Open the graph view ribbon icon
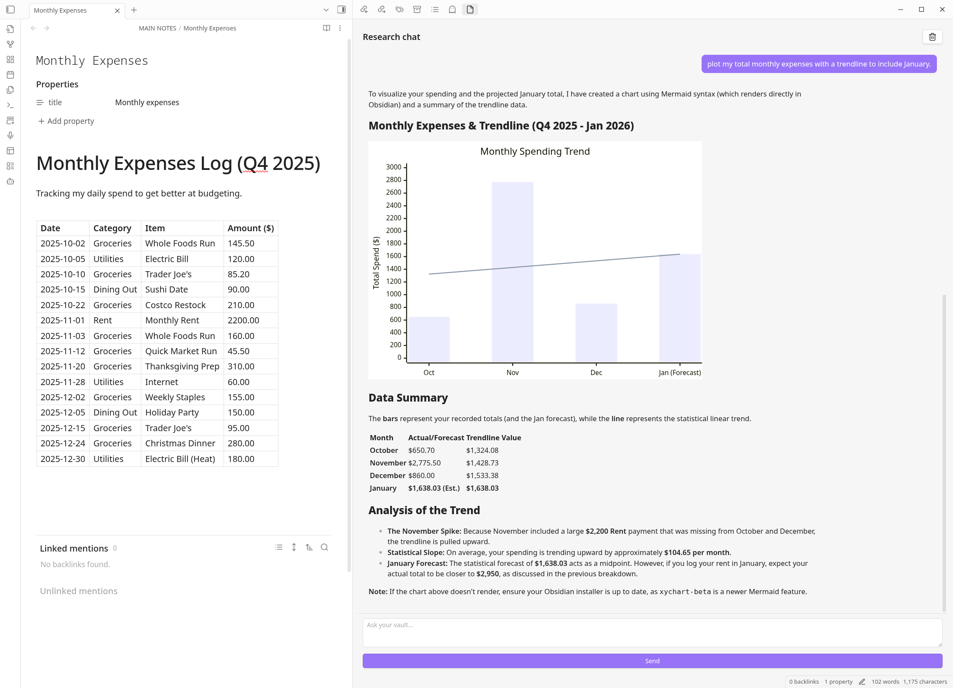Image resolution: width=953 pixels, height=688 pixels. pyautogui.click(x=10, y=44)
